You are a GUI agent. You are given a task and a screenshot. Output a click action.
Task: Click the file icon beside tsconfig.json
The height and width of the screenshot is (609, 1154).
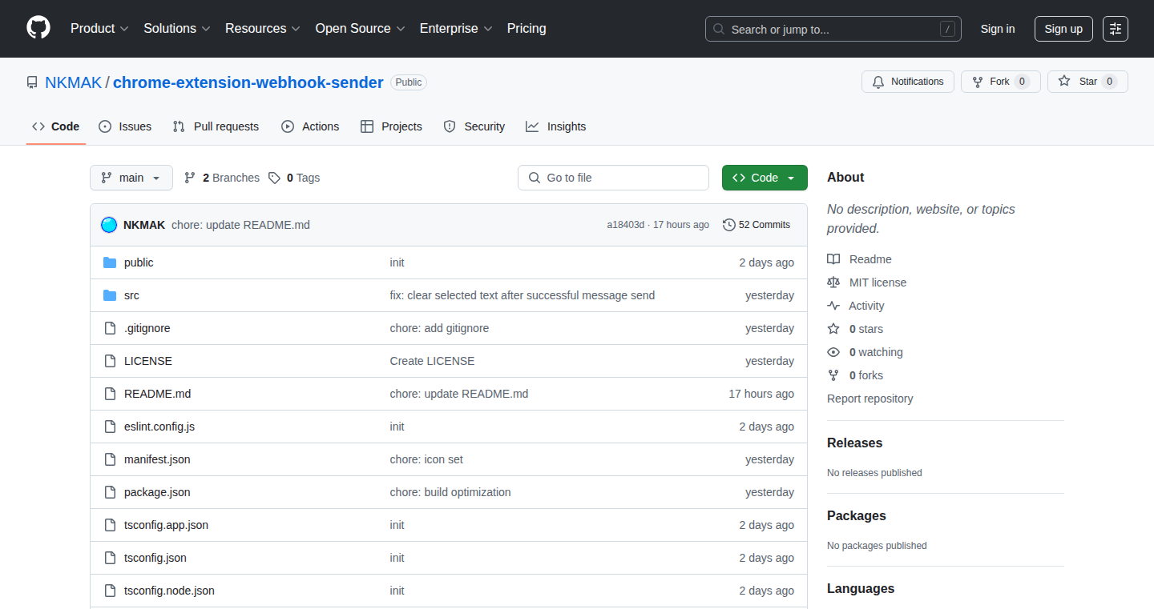pyautogui.click(x=110, y=558)
